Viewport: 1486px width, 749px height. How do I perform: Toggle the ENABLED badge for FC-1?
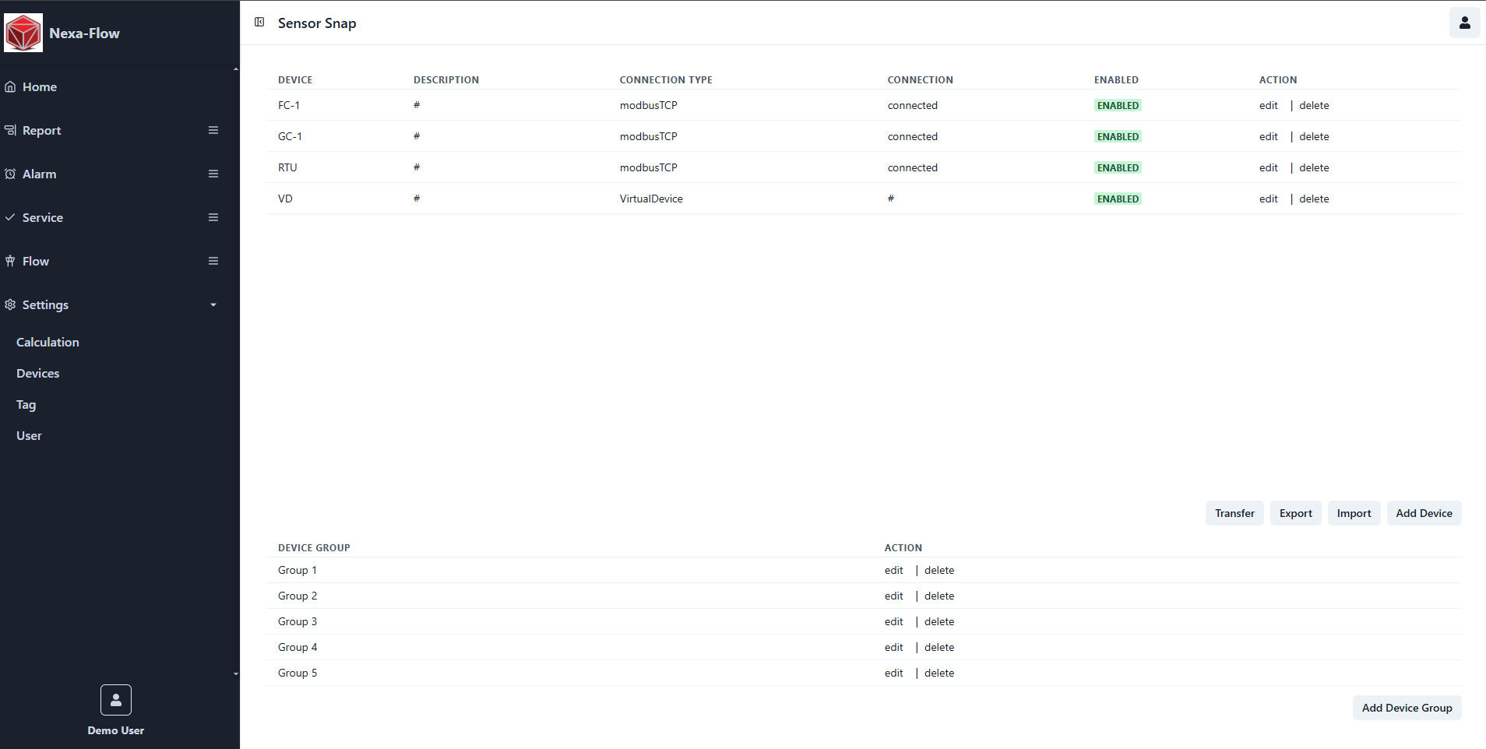[x=1118, y=105]
